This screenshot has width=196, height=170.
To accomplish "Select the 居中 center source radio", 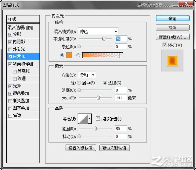I will (79, 83).
